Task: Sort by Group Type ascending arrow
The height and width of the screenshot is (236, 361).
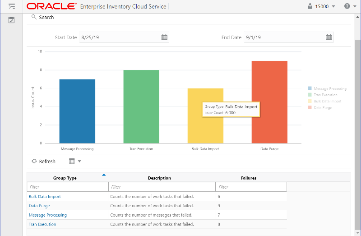Action: pyautogui.click(x=104, y=175)
